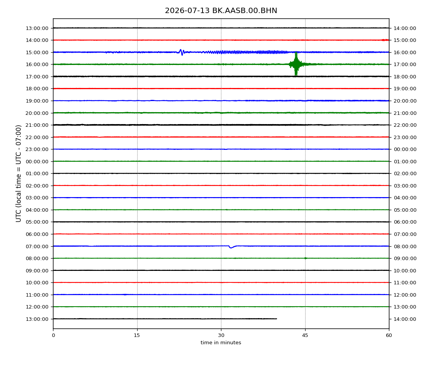This screenshot has height=365, width=442.
Task: Click the large green seismic burst
Action: tap(296, 64)
